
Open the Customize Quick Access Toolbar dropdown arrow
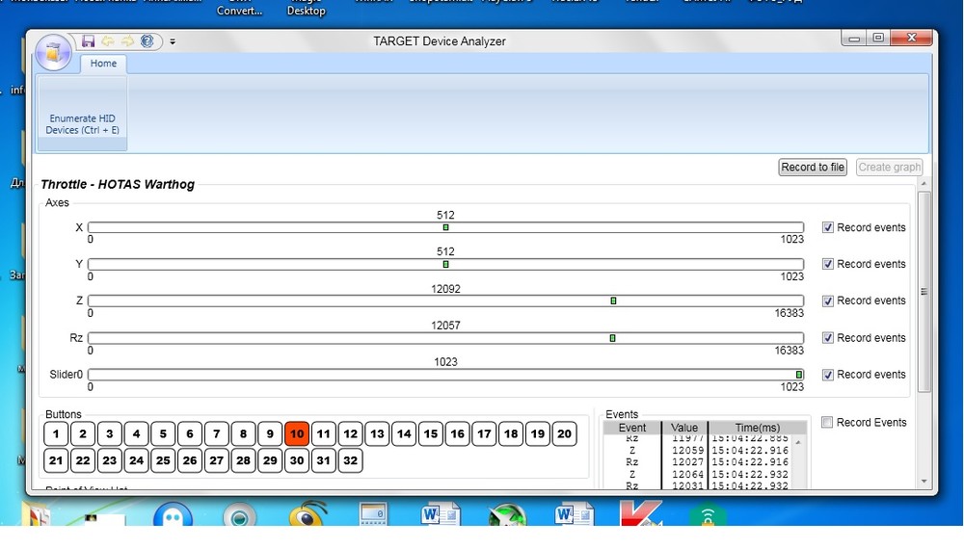[x=173, y=41]
